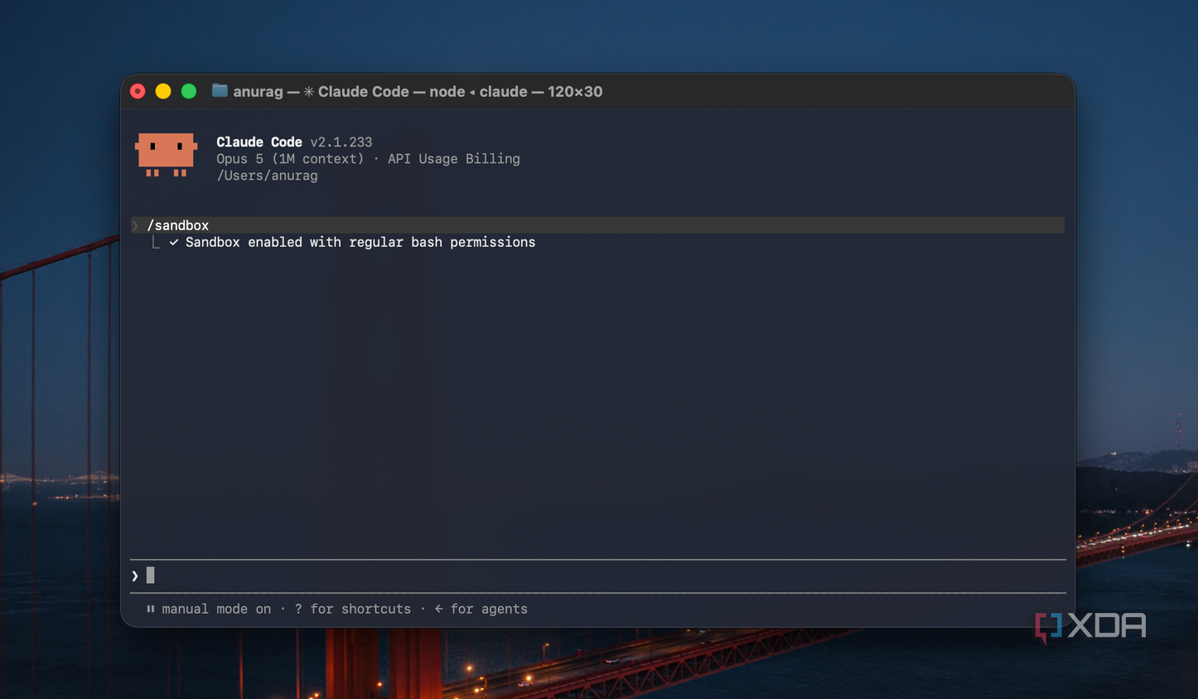Focus the command prompt input field

click(598, 576)
